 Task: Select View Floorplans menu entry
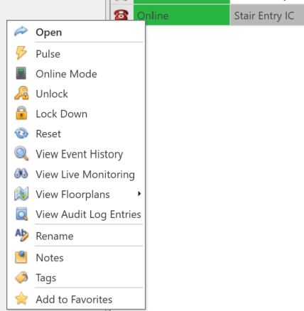pyautogui.click(x=76, y=195)
